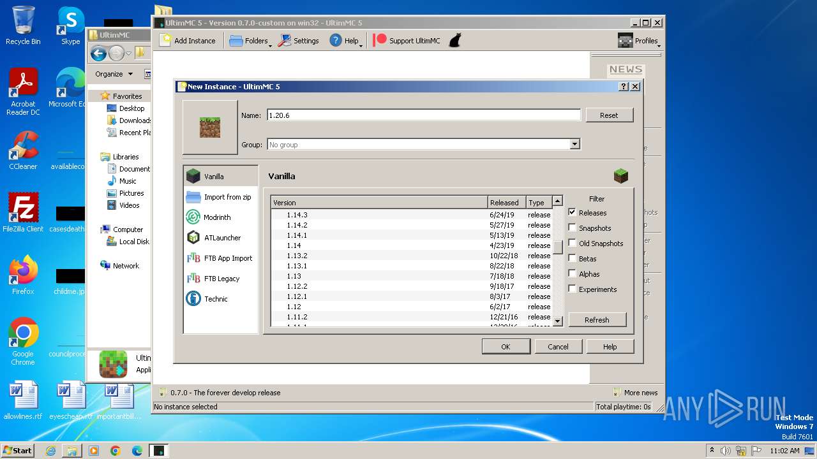Image resolution: width=817 pixels, height=459 pixels.
Task: Select the Vanilla source page
Action: point(221,176)
